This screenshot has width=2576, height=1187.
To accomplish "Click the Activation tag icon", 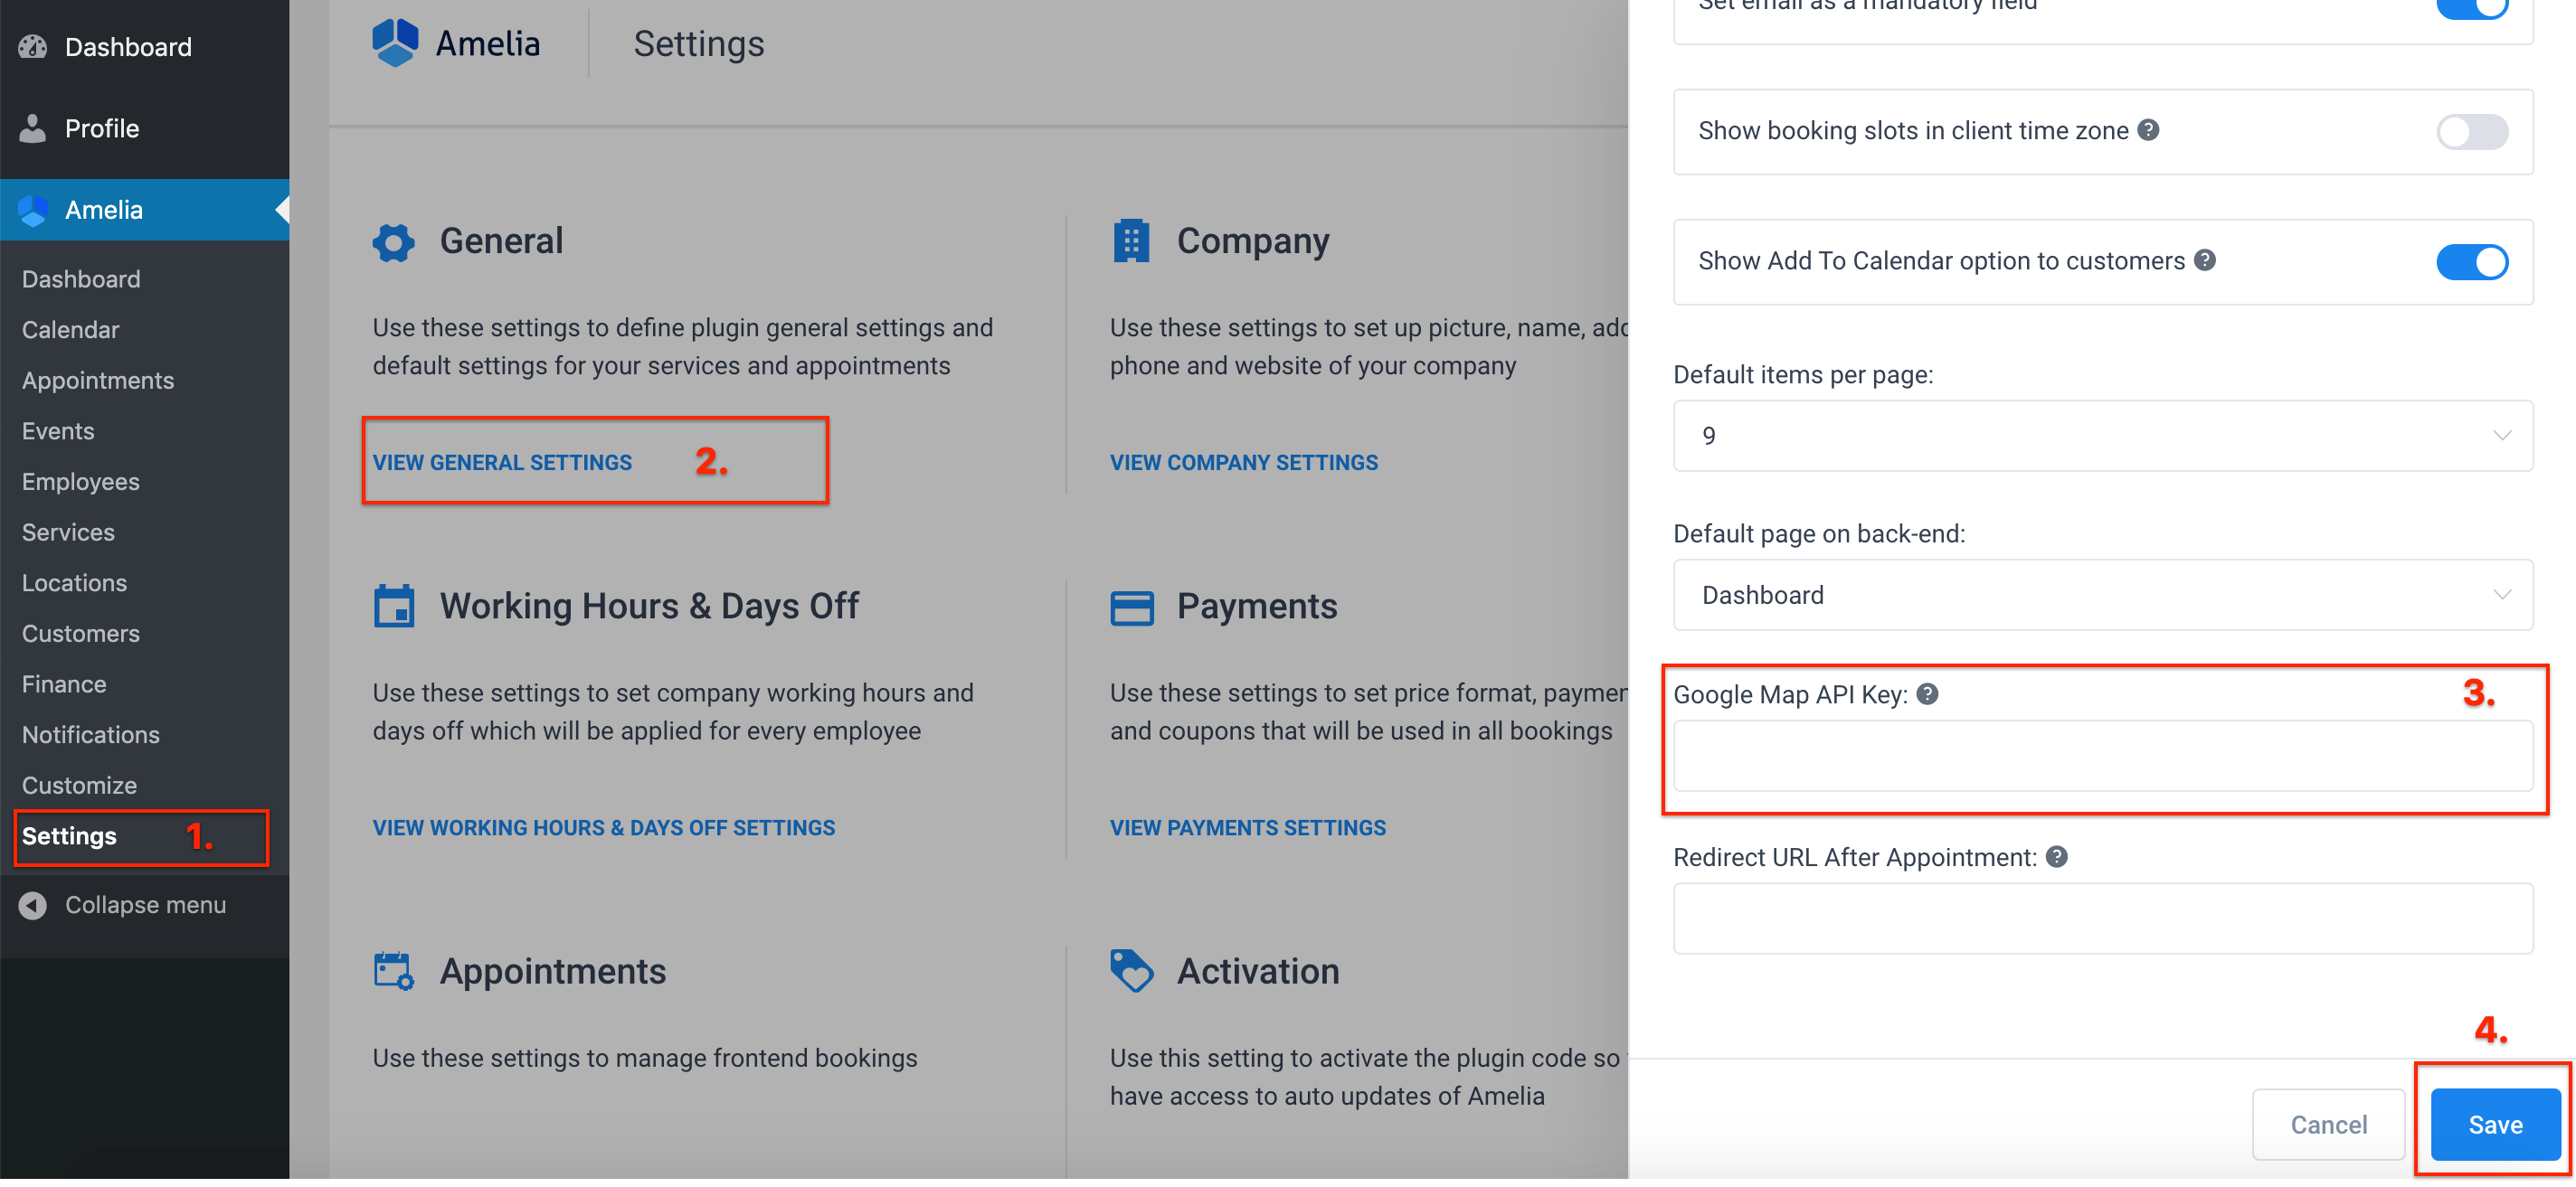I will 1131,970.
